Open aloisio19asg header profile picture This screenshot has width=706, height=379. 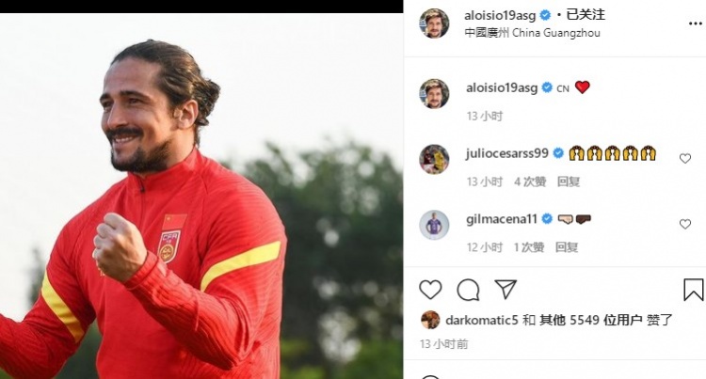[x=434, y=24]
